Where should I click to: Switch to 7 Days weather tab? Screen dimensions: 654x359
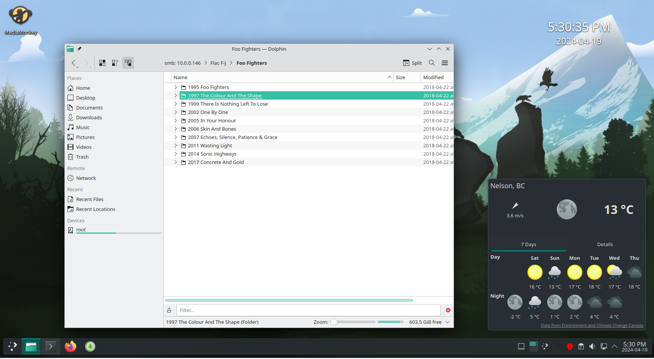pyautogui.click(x=528, y=244)
